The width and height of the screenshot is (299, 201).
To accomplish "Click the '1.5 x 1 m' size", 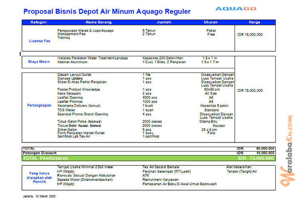I will coord(210,58).
